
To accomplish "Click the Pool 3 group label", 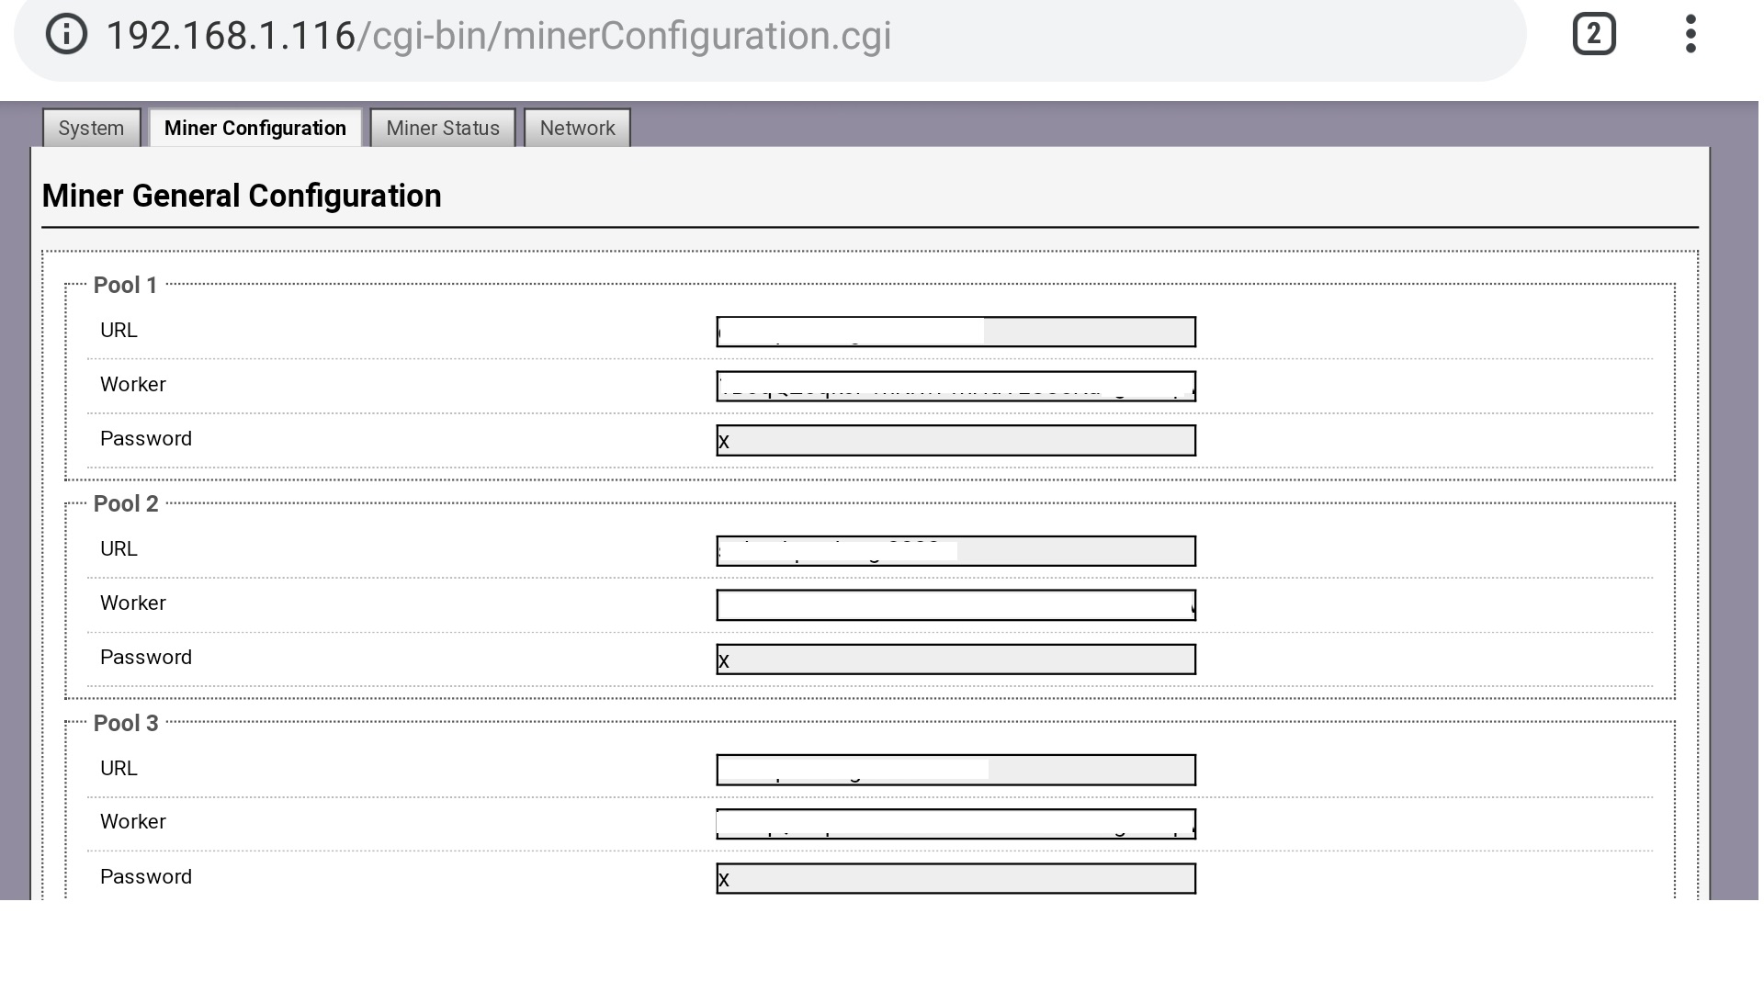I will (x=126, y=723).
